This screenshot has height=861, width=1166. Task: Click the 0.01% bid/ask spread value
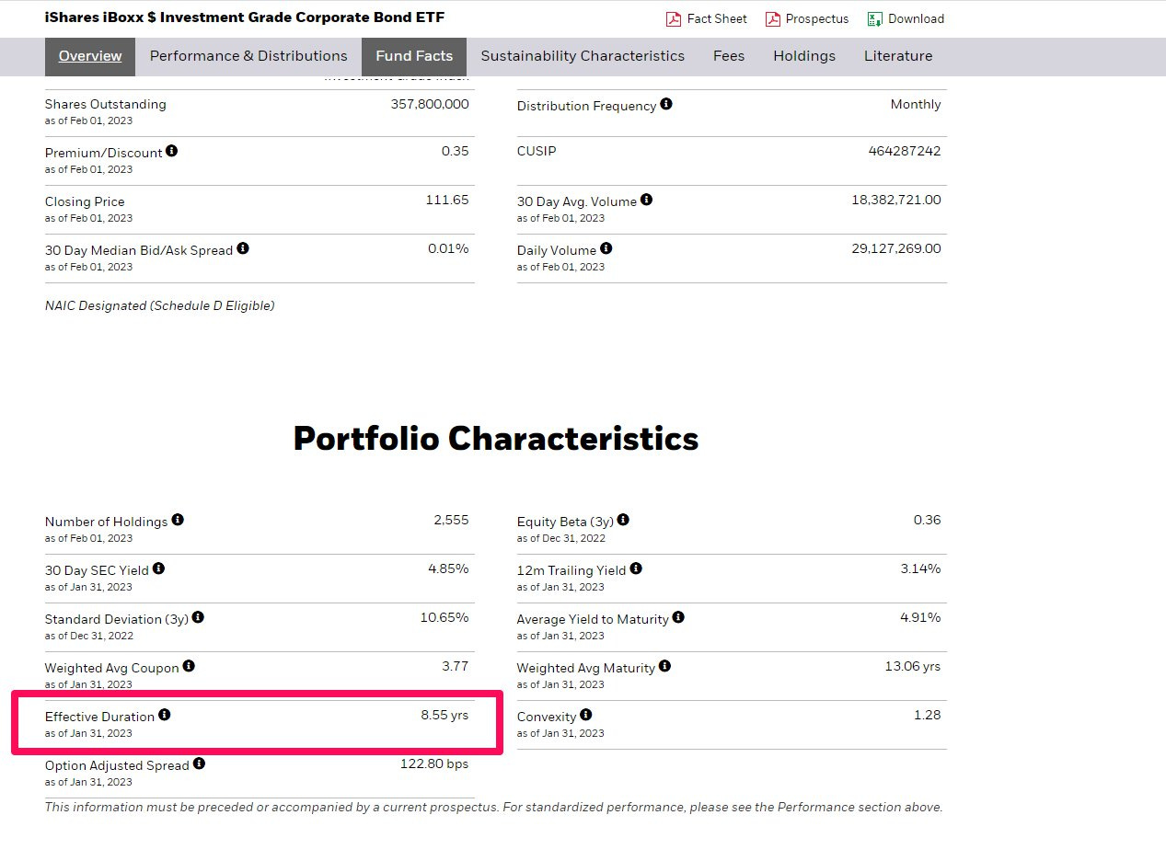coord(448,248)
